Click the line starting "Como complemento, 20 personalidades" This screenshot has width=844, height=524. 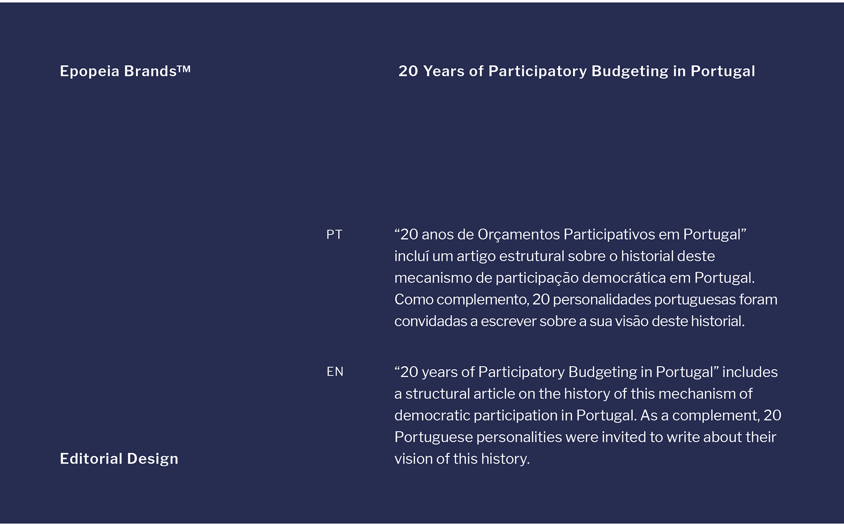pos(586,300)
